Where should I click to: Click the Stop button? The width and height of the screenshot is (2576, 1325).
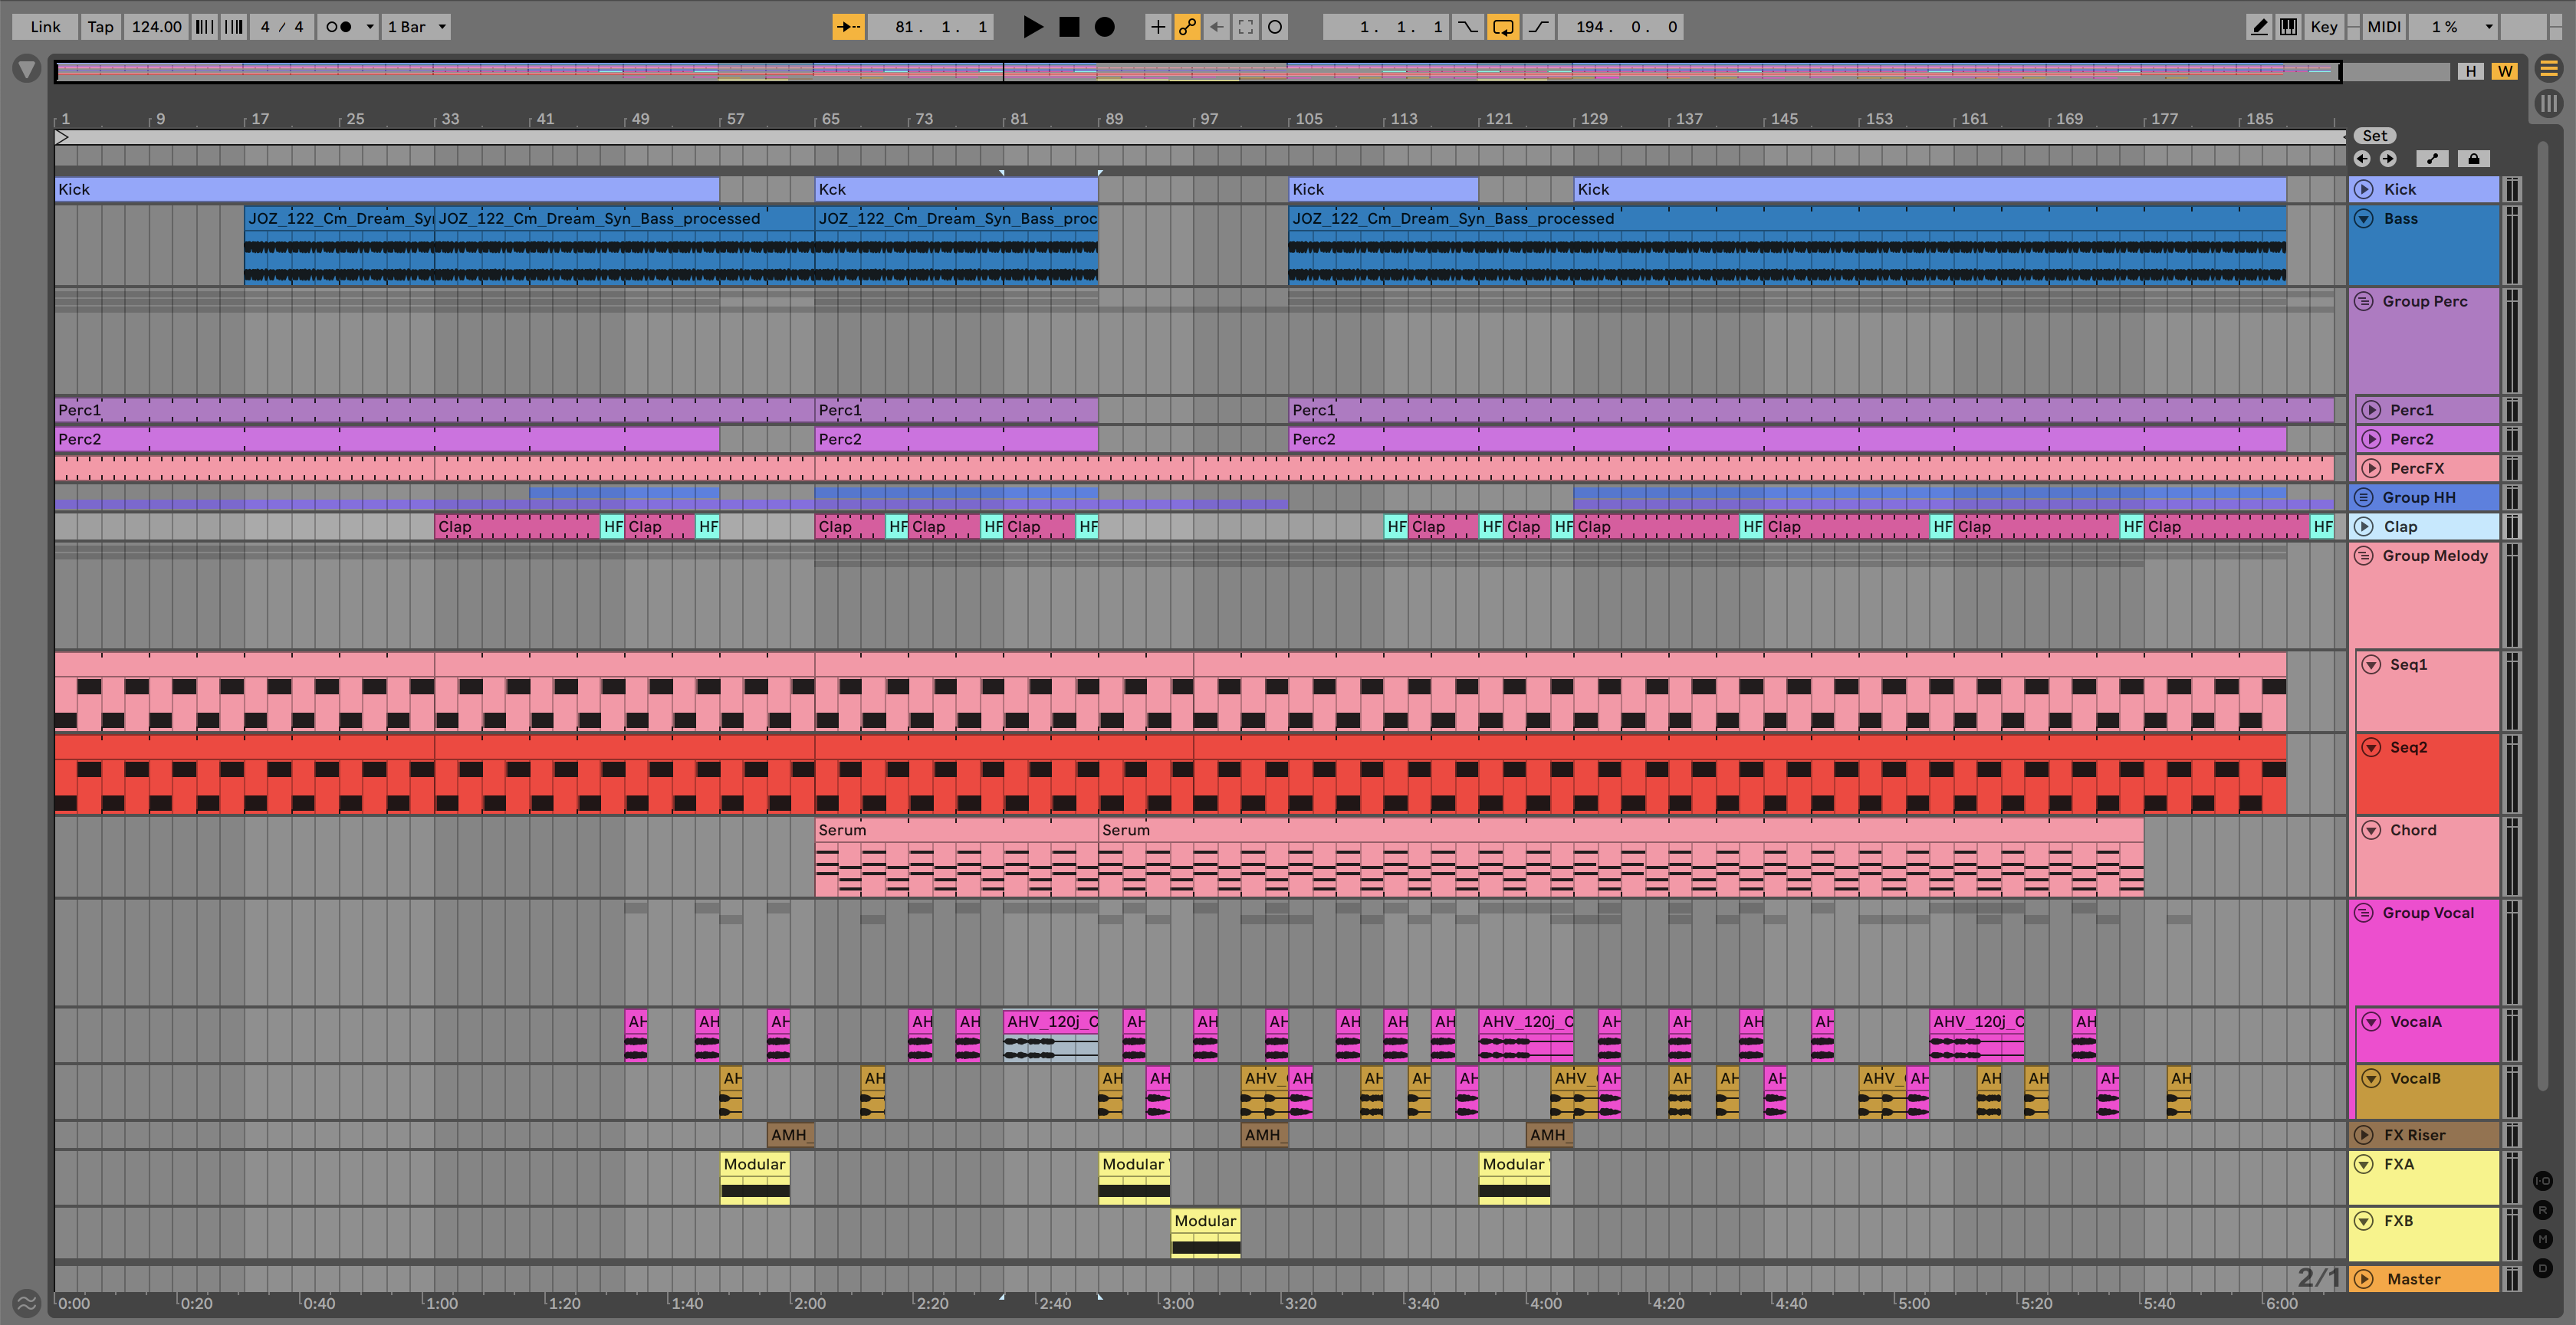tap(1069, 27)
